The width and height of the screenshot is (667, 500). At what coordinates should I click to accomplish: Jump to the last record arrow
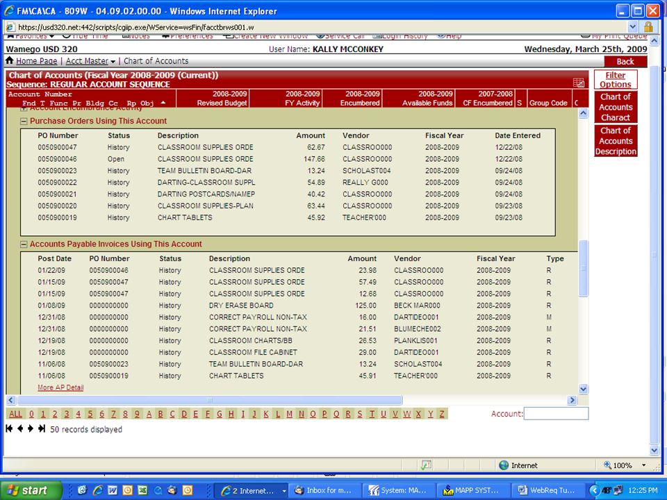point(41,428)
